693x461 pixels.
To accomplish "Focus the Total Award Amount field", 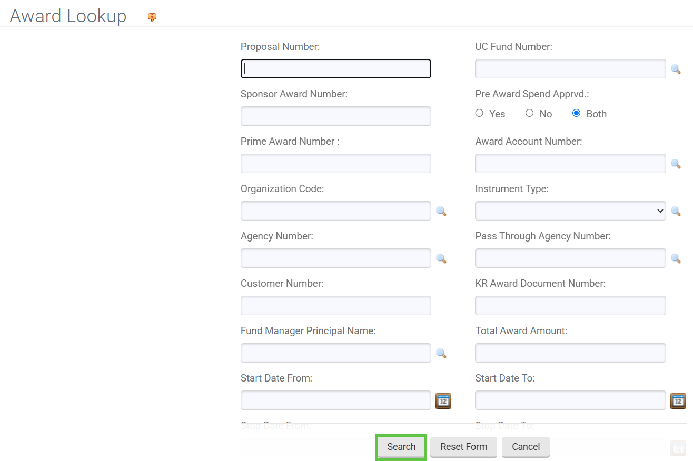I will pos(570,353).
